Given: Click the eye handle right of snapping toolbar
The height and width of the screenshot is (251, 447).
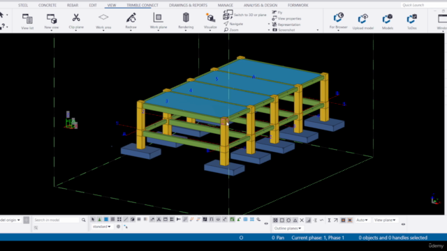Looking at the screenshot, I should pyautogui.click(x=403, y=225).
